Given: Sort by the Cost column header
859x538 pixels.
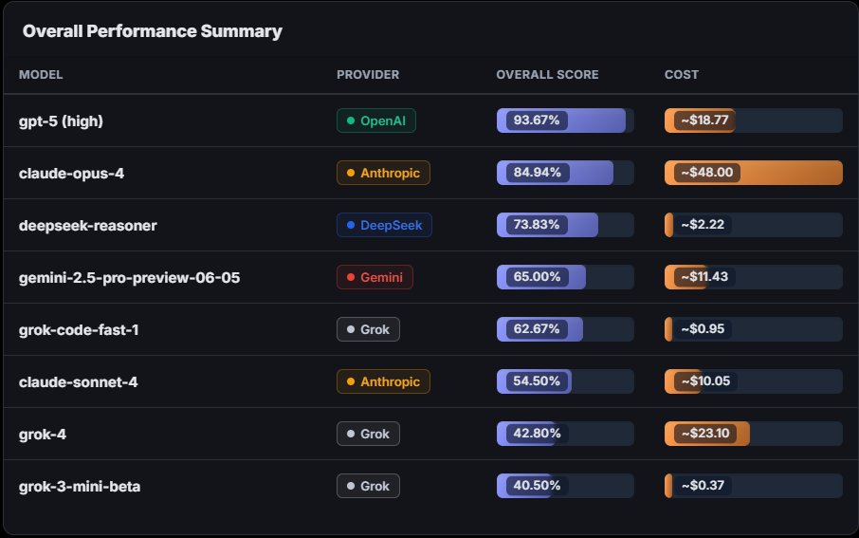Looking at the screenshot, I should click(682, 75).
